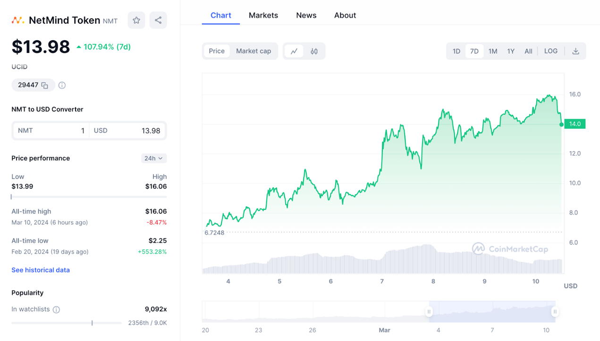Open UCID info tooltip icon
Viewport: 600px width, 341px height.
62,85
